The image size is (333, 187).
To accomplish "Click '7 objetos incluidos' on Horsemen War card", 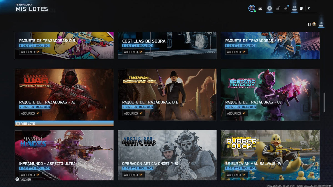I will tap(35, 107).
